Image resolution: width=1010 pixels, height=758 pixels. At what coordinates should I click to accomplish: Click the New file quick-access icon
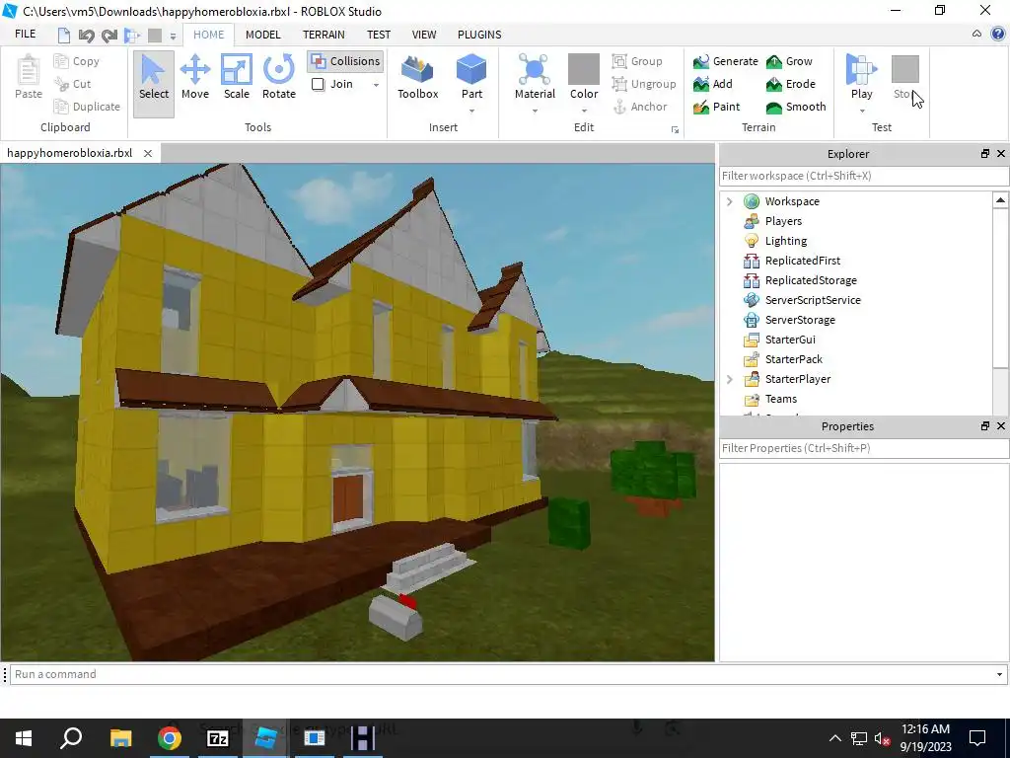(64, 36)
